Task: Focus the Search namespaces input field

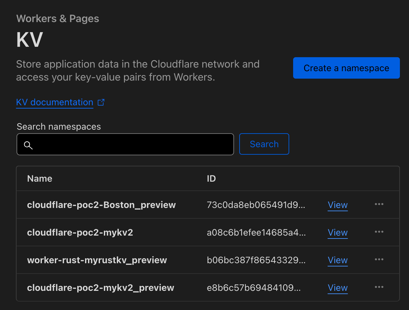Action: point(125,144)
